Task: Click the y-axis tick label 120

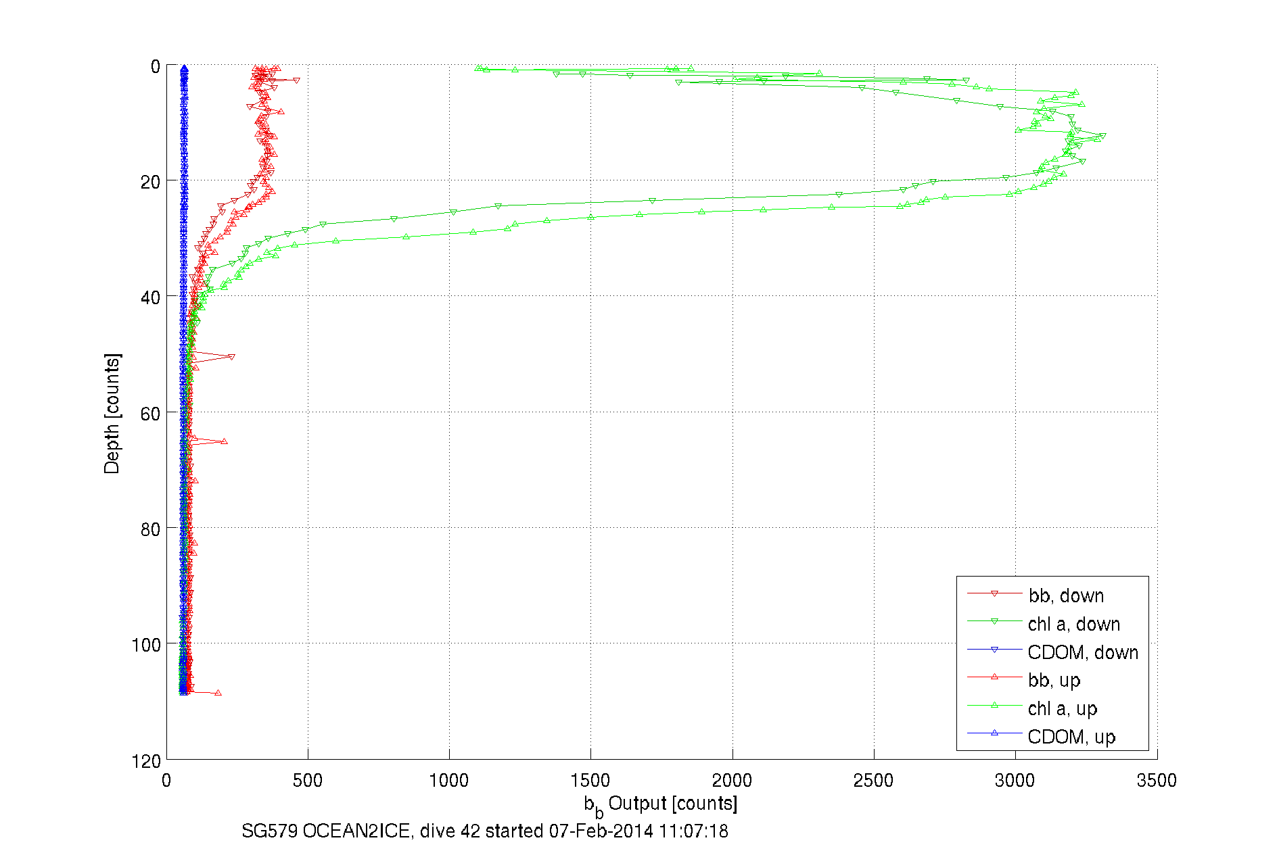Action: [145, 761]
